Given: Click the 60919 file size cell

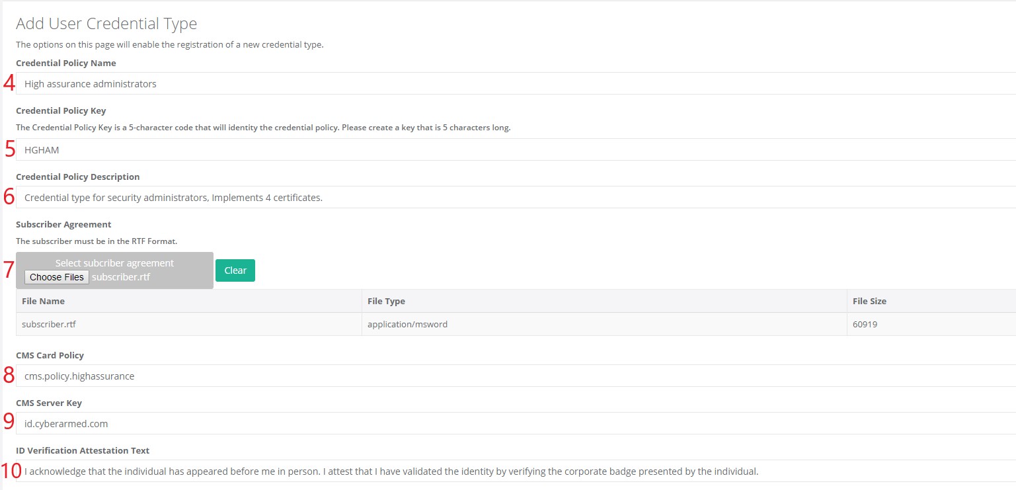Looking at the screenshot, I should click(865, 325).
